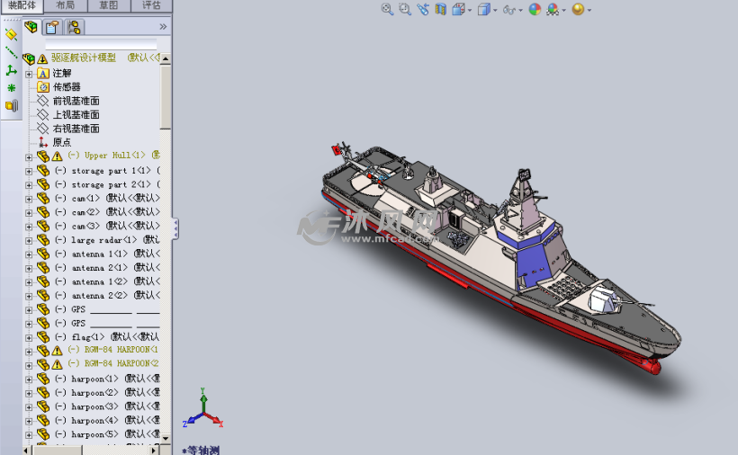
Task: Select the coordinate system tool in left toolbar
Action: pos(11,70)
